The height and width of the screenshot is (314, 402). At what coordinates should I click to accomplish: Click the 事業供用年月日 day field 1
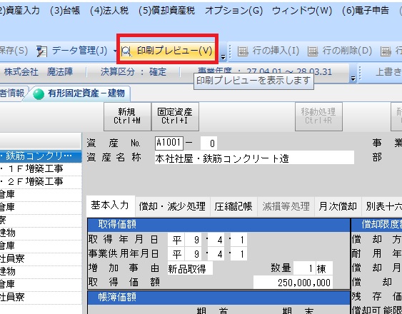click(x=238, y=254)
